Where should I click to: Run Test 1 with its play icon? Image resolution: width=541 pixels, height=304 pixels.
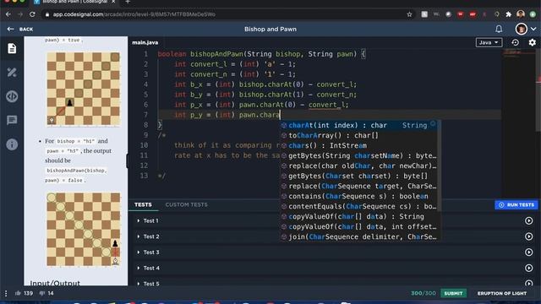tap(528, 220)
